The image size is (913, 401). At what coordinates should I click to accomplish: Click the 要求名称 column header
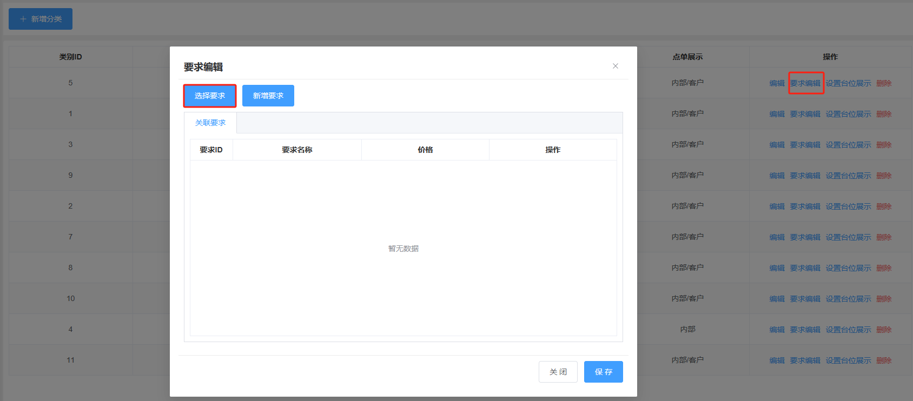(297, 150)
